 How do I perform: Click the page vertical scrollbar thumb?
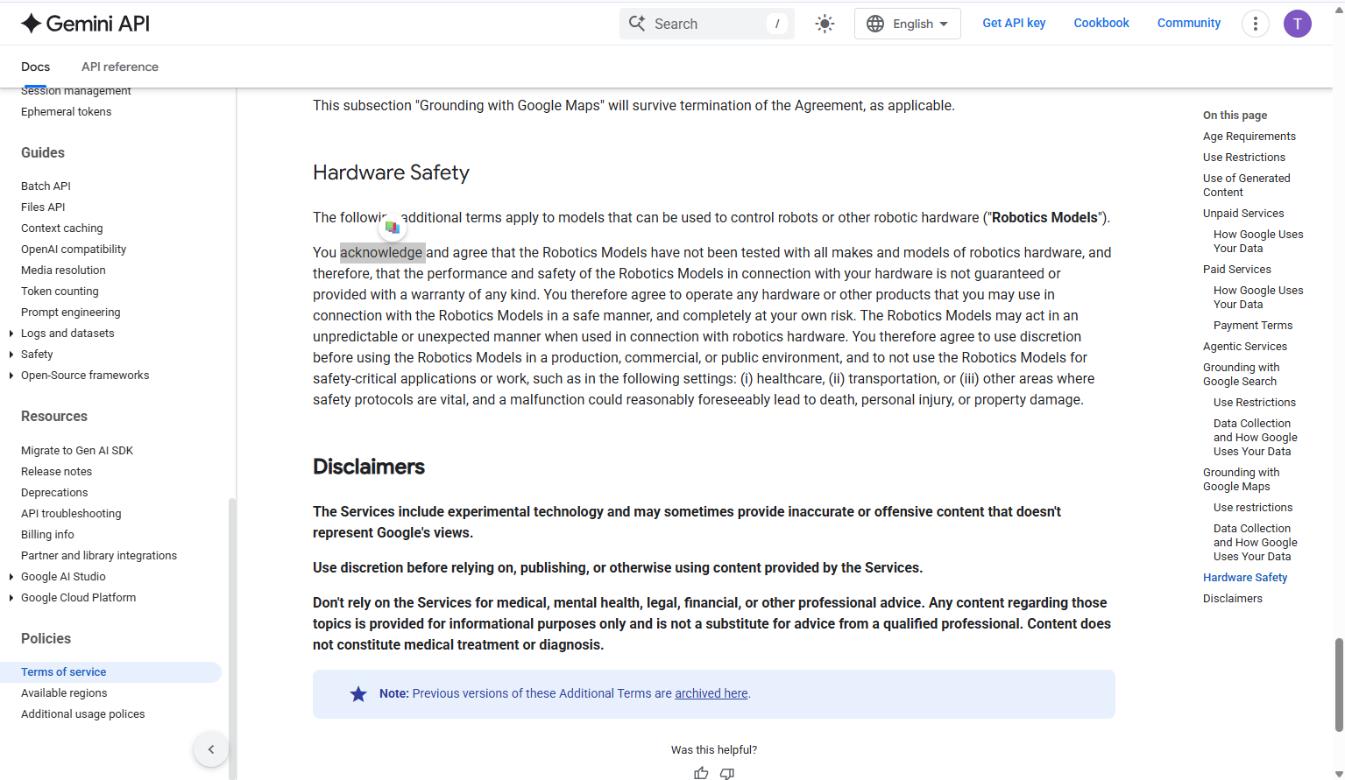pyautogui.click(x=1338, y=683)
